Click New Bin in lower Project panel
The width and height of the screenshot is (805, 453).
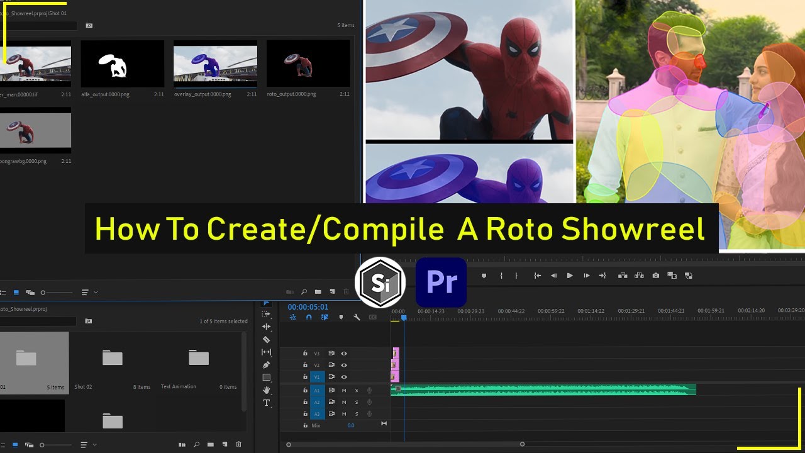211,444
